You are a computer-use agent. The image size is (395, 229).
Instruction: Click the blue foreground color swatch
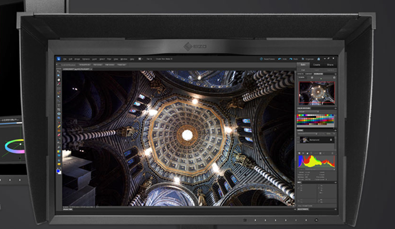tap(58, 171)
